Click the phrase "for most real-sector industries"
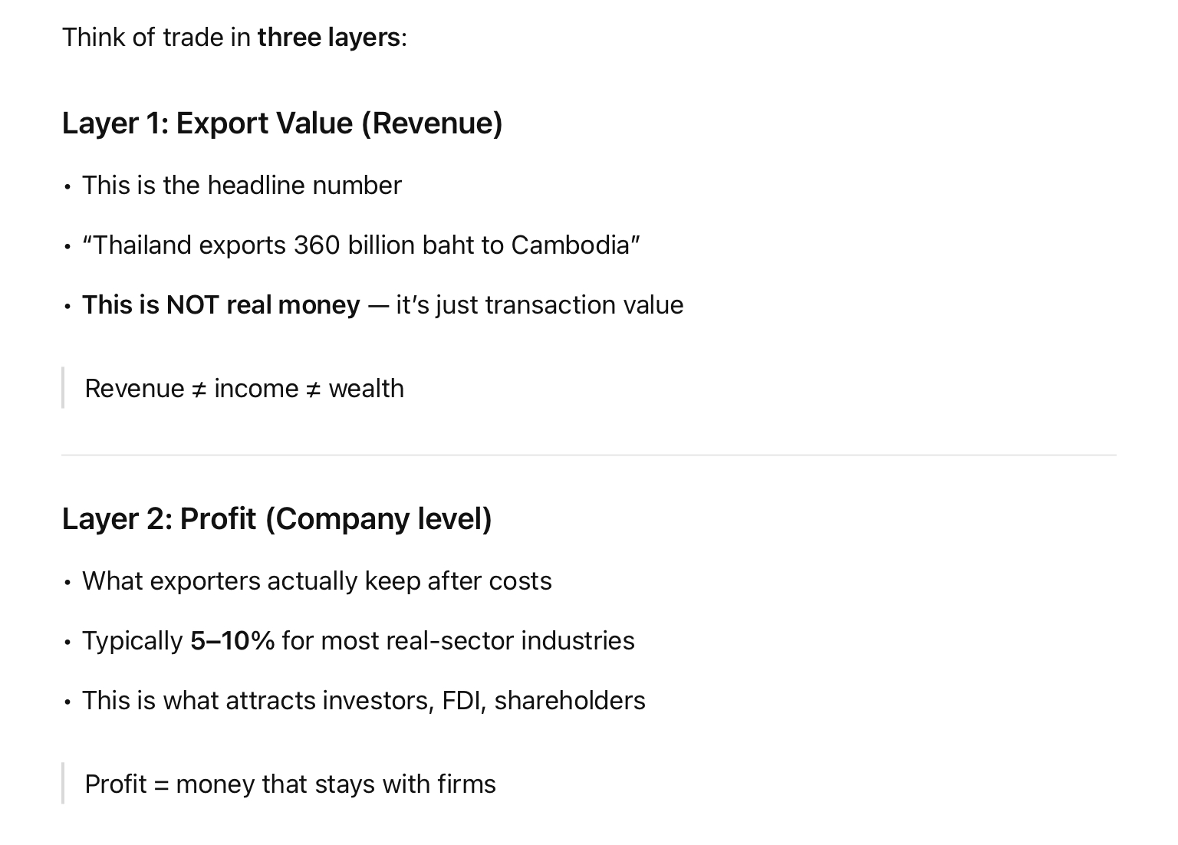Viewport: 1178px width, 845px height. 458,641
